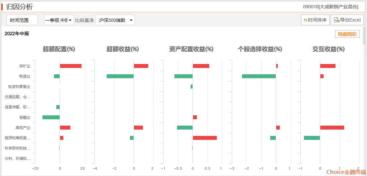Click the 090018[大成新锐产业混合] fund label
The width and height of the screenshot is (367, 176).
coord(331,7)
